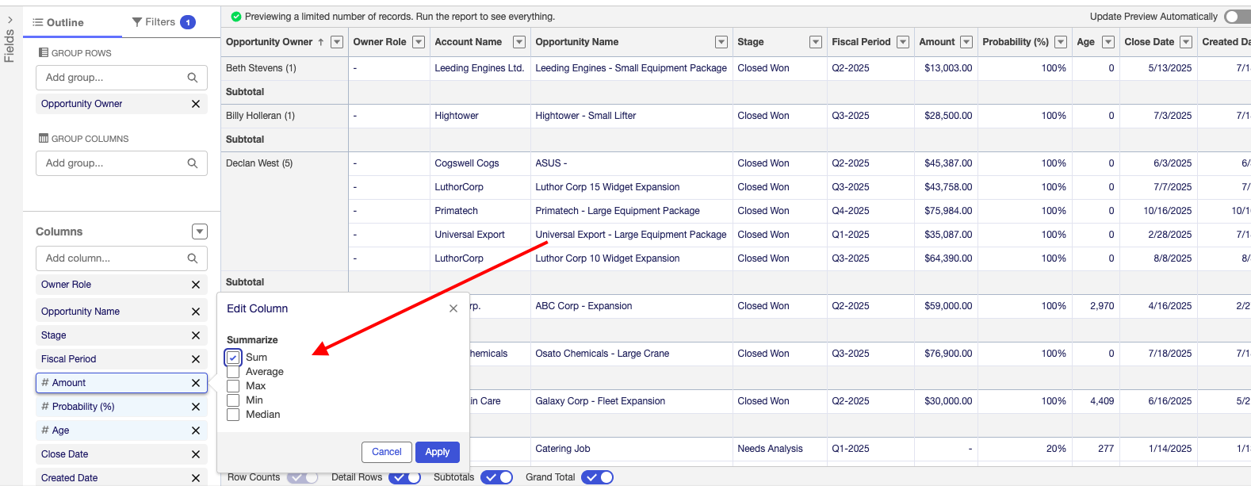Open Stage column header menu
This screenshot has width=1251, height=486.
816,42
